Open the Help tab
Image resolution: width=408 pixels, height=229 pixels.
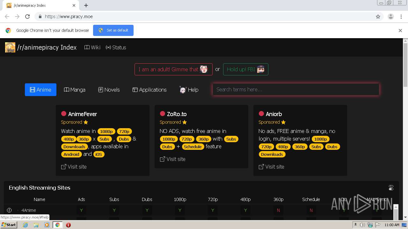coord(189,90)
